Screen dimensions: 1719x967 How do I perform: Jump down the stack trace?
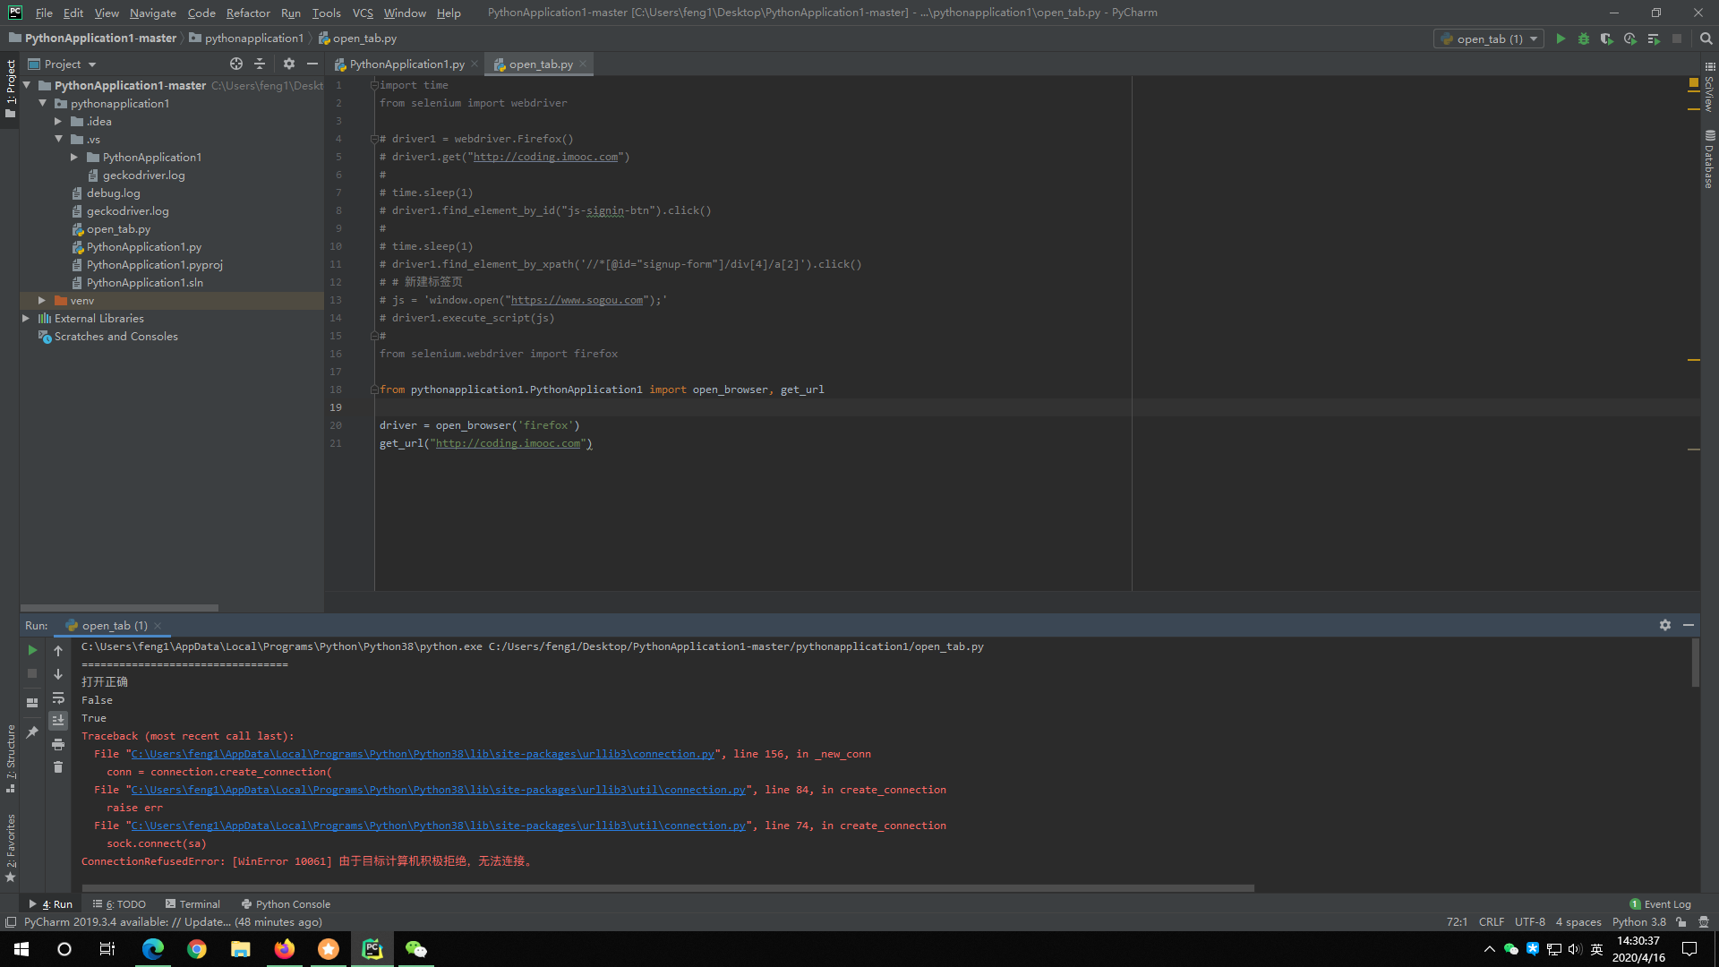click(58, 674)
